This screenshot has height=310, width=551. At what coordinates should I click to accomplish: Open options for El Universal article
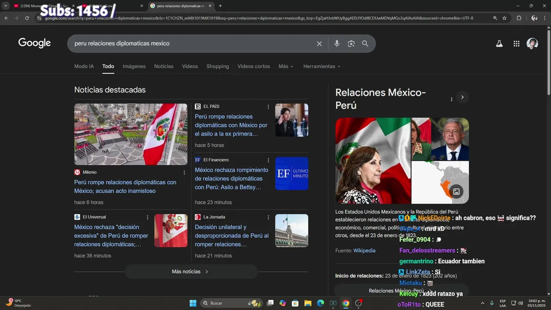147,217
